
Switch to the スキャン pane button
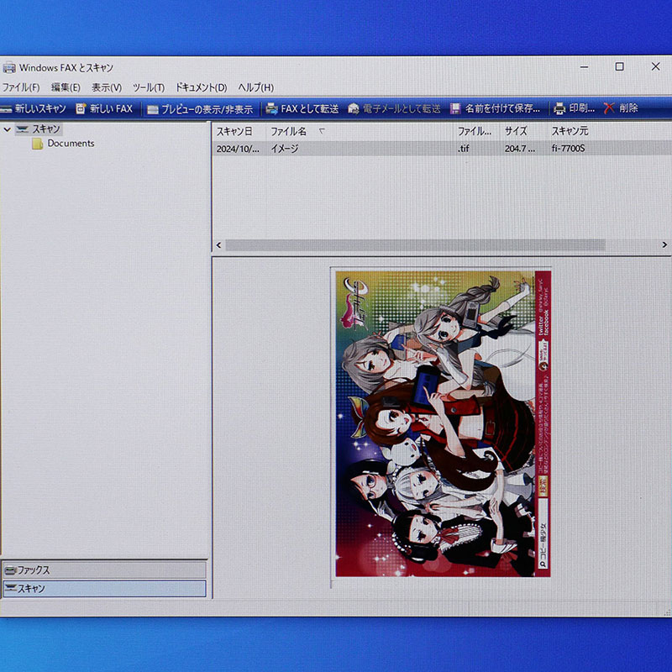pyautogui.click(x=104, y=589)
